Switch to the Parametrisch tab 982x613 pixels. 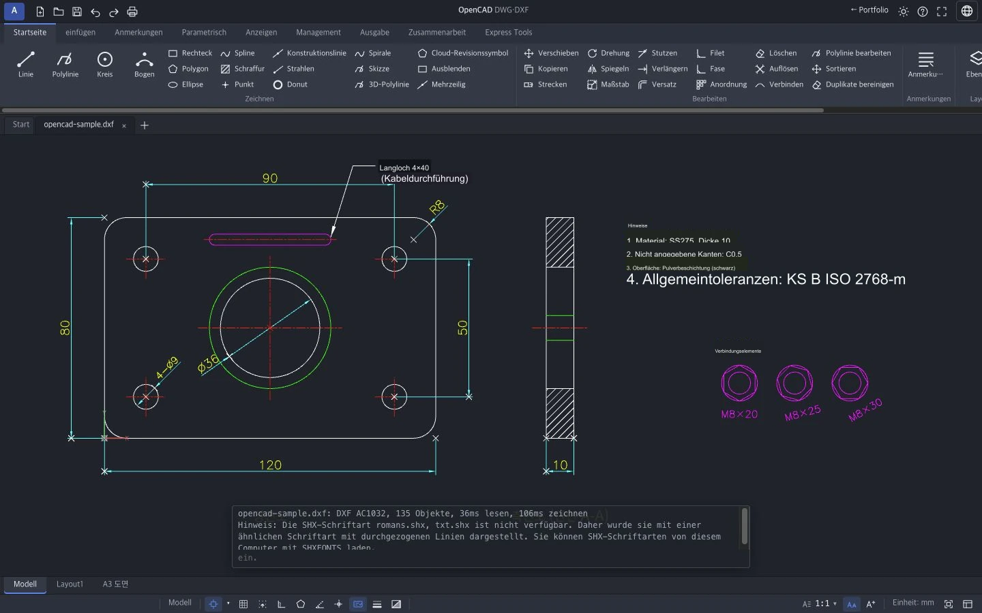pyautogui.click(x=204, y=33)
